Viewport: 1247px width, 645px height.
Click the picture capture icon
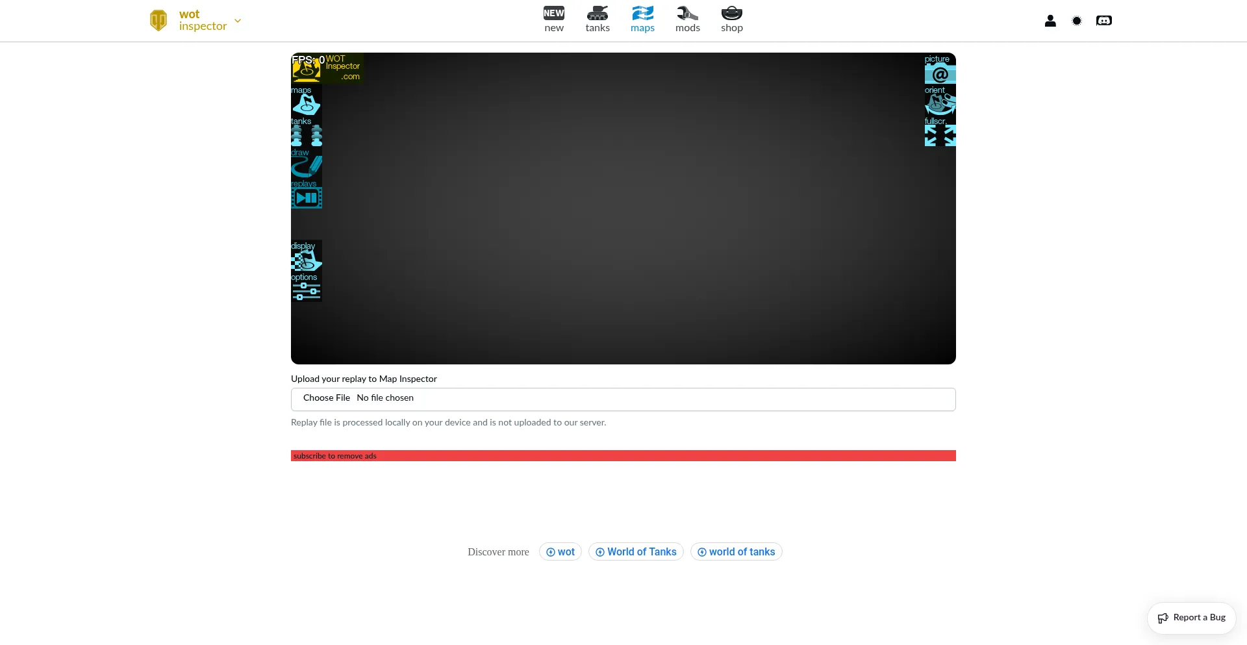click(940, 73)
